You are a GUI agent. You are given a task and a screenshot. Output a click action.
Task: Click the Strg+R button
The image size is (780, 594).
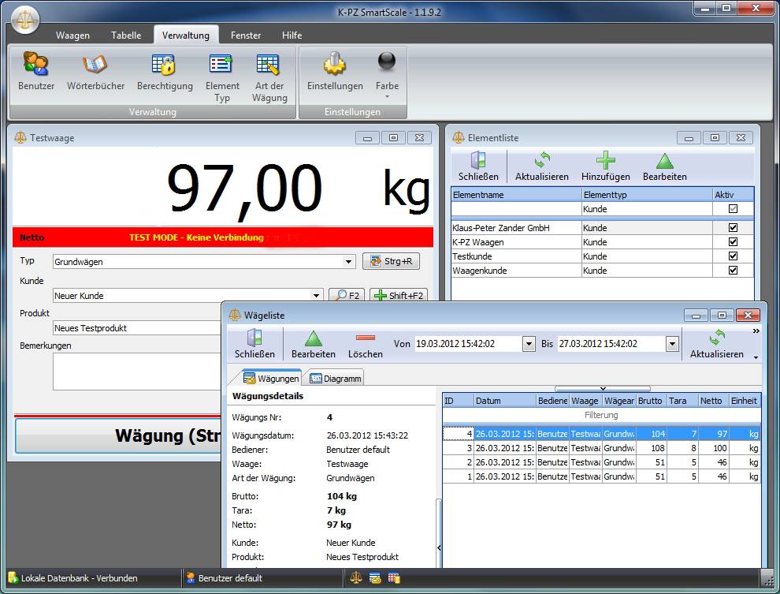[391, 261]
